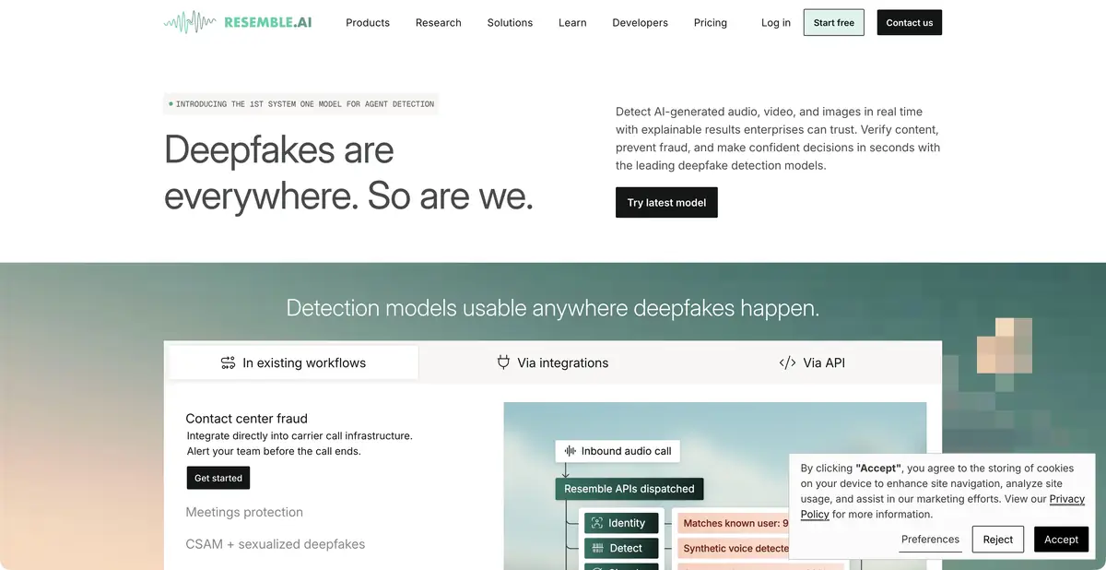Click the Start free button
Viewport: 1106px width, 570px height.
[834, 22]
